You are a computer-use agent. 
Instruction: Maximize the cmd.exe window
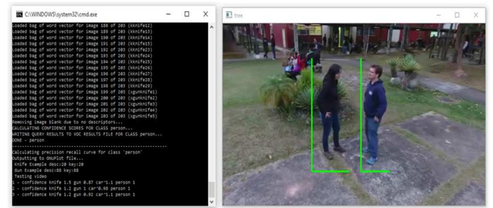(x=187, y=14)
